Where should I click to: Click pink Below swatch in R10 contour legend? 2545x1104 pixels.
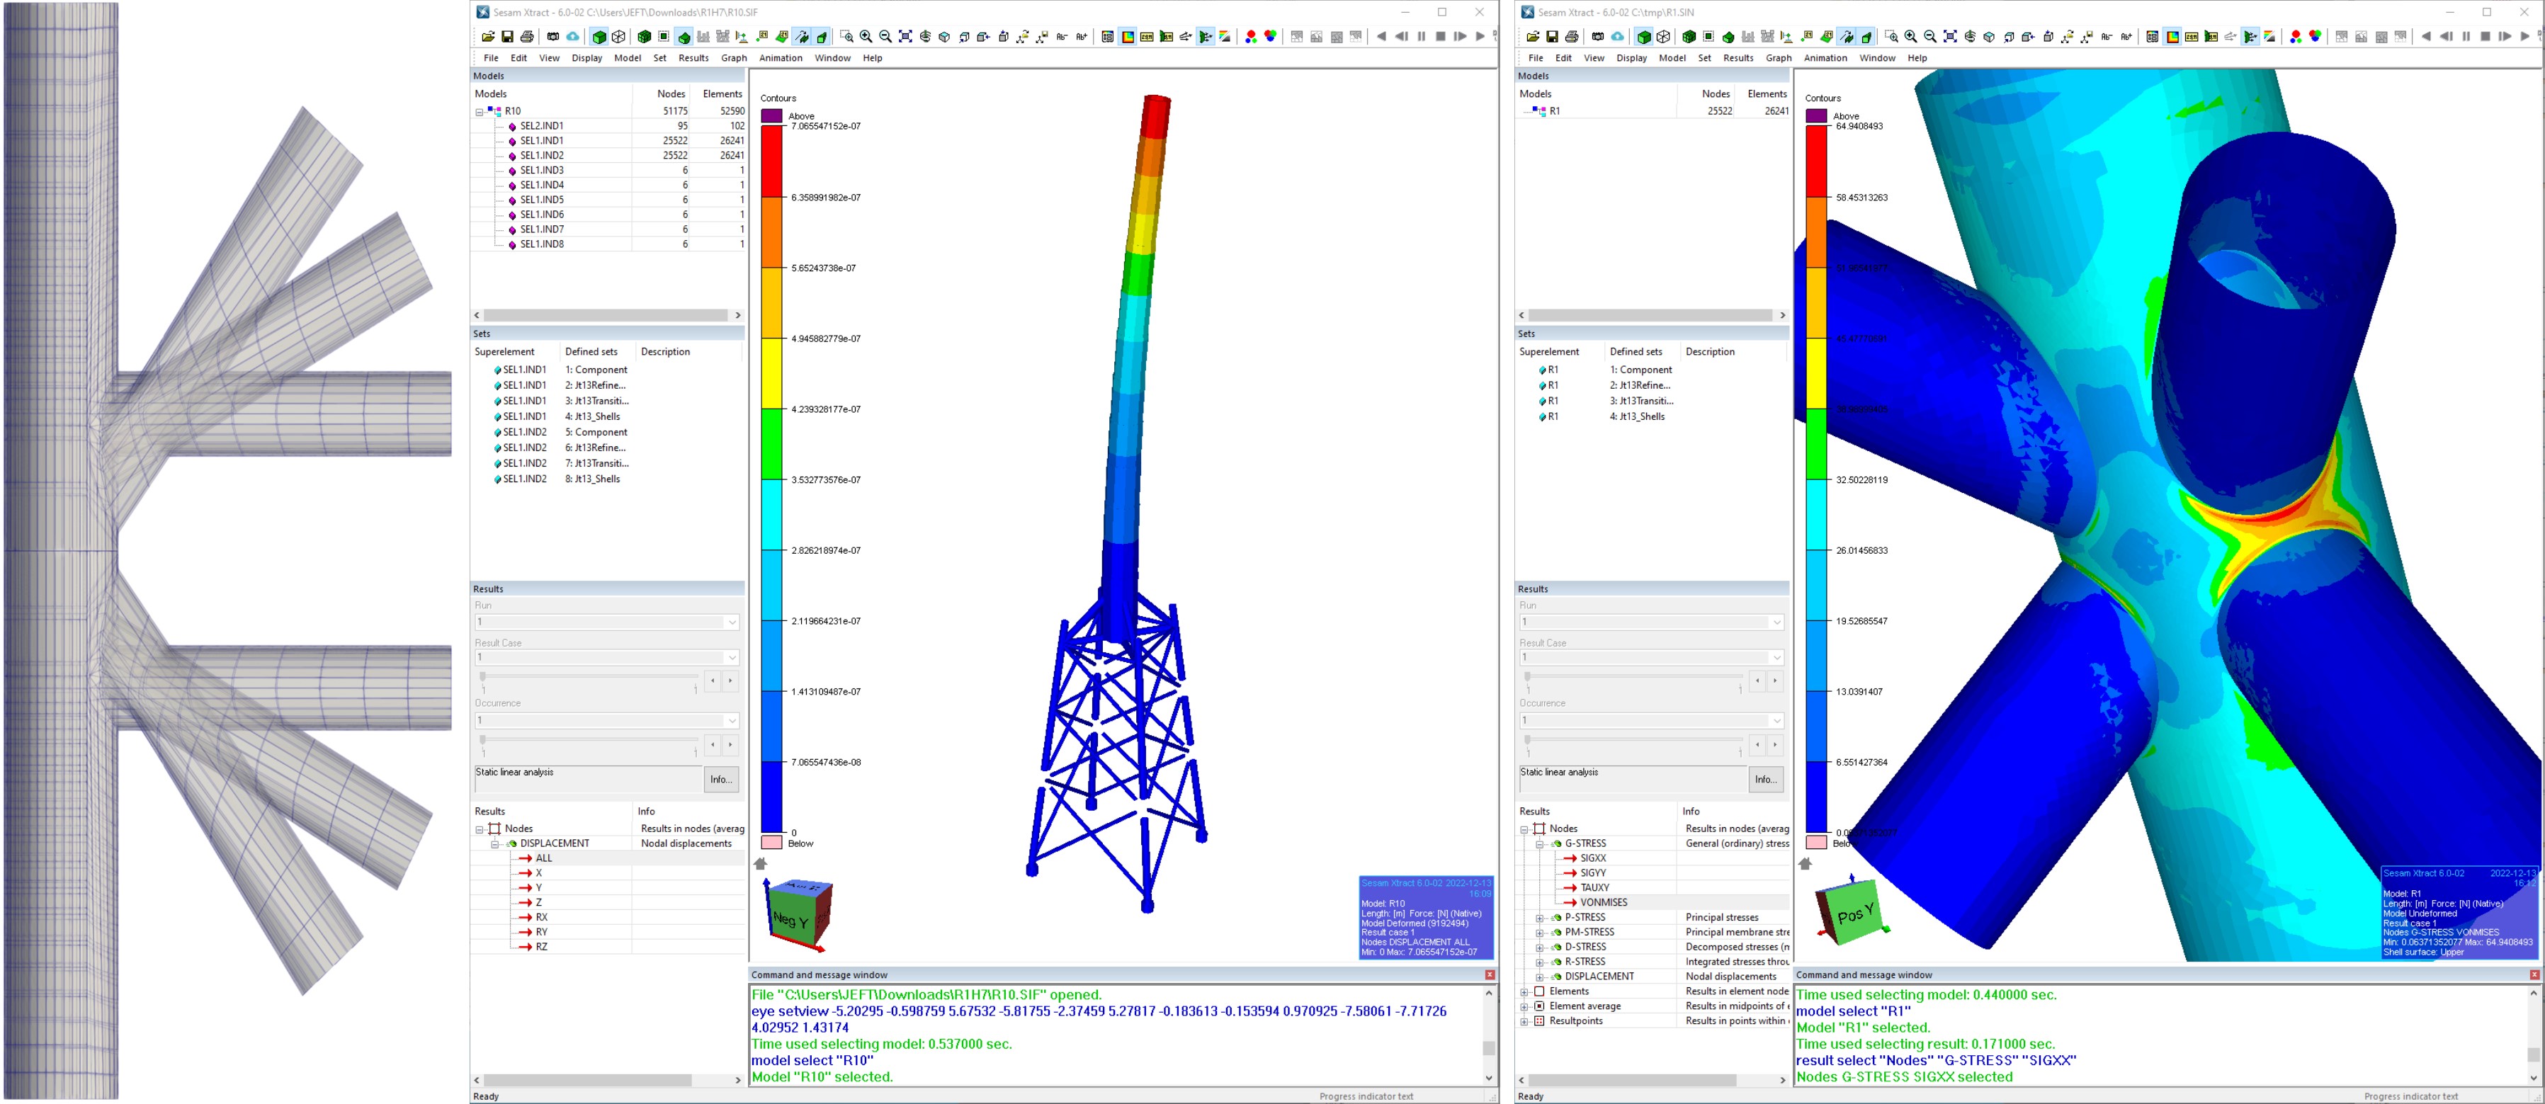pyautogui.click(x=771, y=842)
